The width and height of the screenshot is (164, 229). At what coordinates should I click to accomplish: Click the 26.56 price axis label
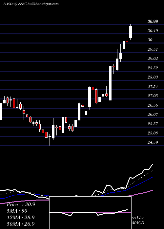click(x=153, y=105)
